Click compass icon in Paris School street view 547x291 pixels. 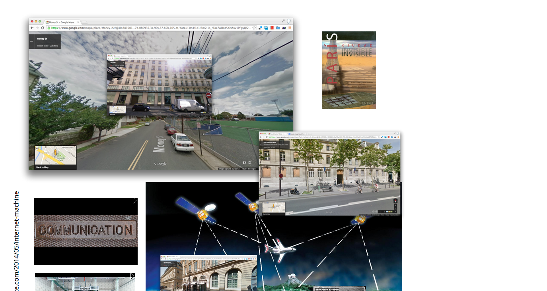395,201
